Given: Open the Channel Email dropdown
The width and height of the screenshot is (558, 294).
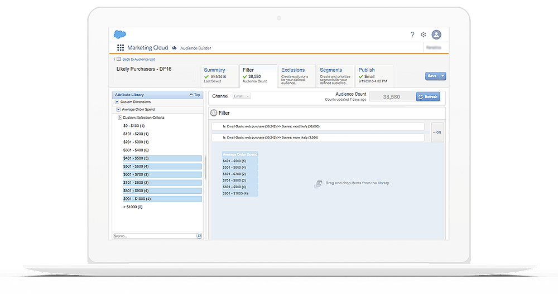Looking at the screenshot, I should tap(242, 96).
